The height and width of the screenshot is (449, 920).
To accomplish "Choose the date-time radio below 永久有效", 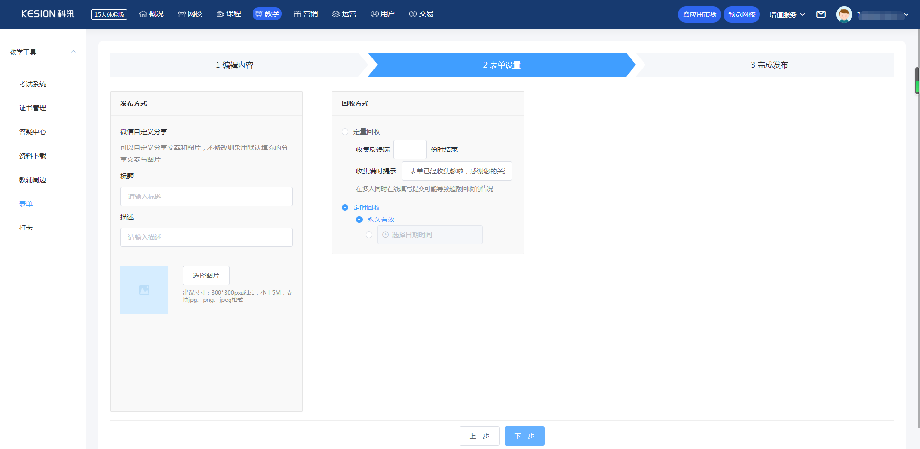I will (x=369, y=235).
